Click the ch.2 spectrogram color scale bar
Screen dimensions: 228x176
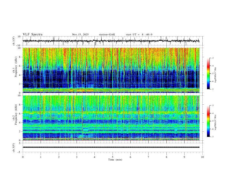pos(208,121)
